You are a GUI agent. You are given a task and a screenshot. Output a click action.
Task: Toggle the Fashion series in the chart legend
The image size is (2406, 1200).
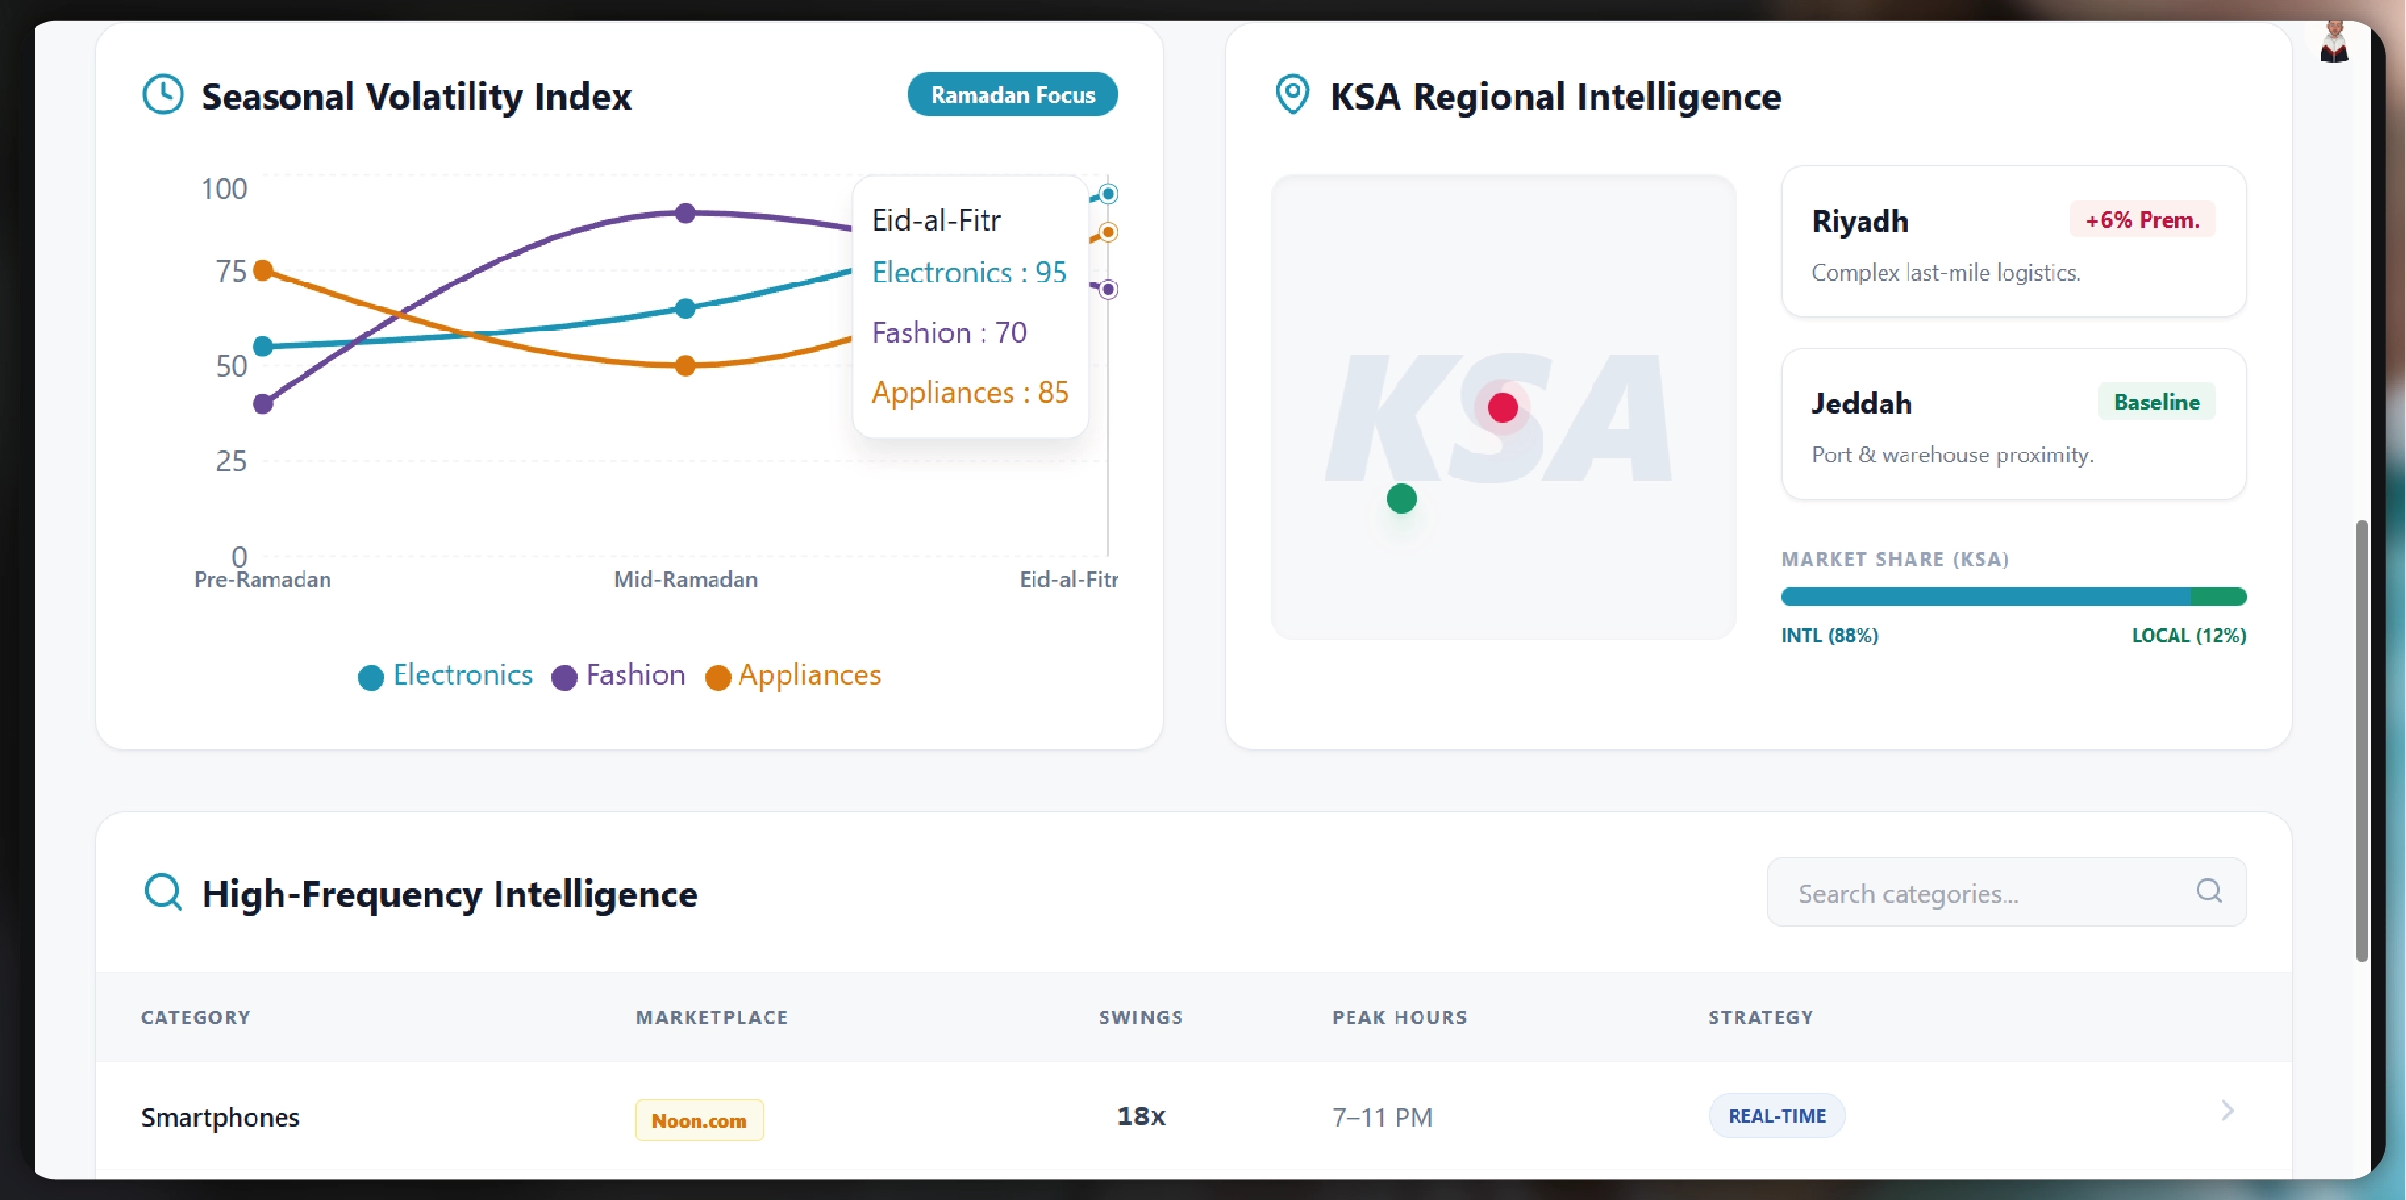(620, 675)
